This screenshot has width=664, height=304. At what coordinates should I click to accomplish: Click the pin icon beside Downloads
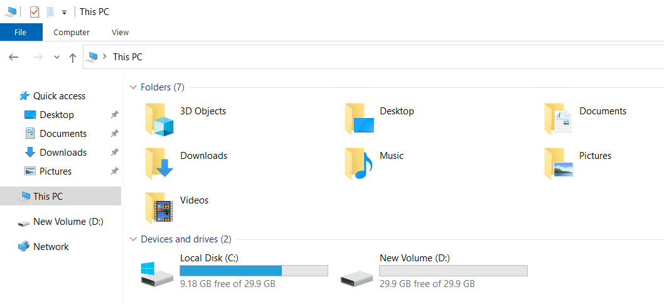click(114, 153)
